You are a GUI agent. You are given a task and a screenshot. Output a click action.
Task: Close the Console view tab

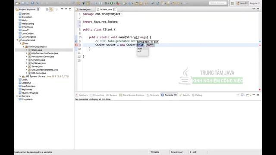pos(176,95)
